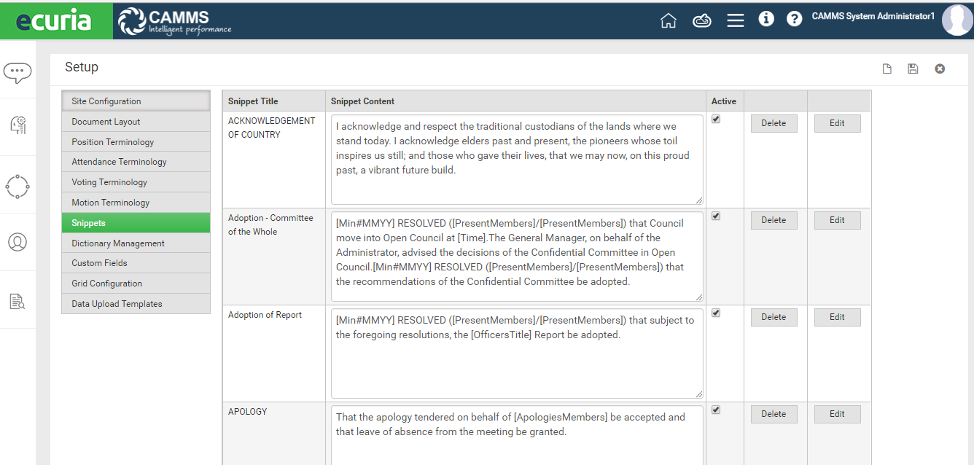Click CAMMS System Administrator1 user name

873,16
